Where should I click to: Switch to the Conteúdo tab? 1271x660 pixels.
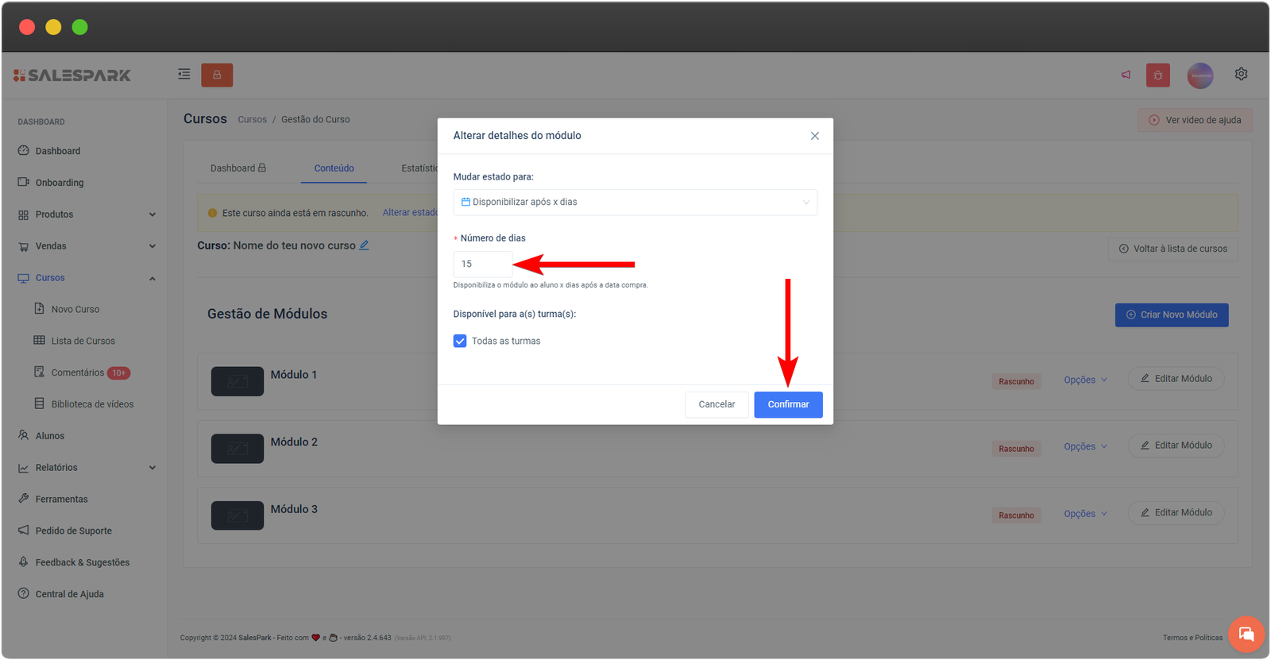(334, 168)
